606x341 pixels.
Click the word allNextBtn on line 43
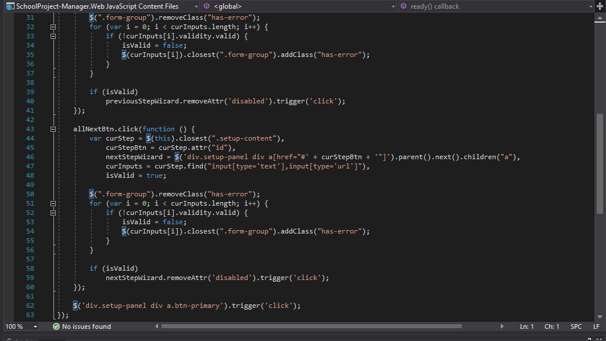click(94, 129)
